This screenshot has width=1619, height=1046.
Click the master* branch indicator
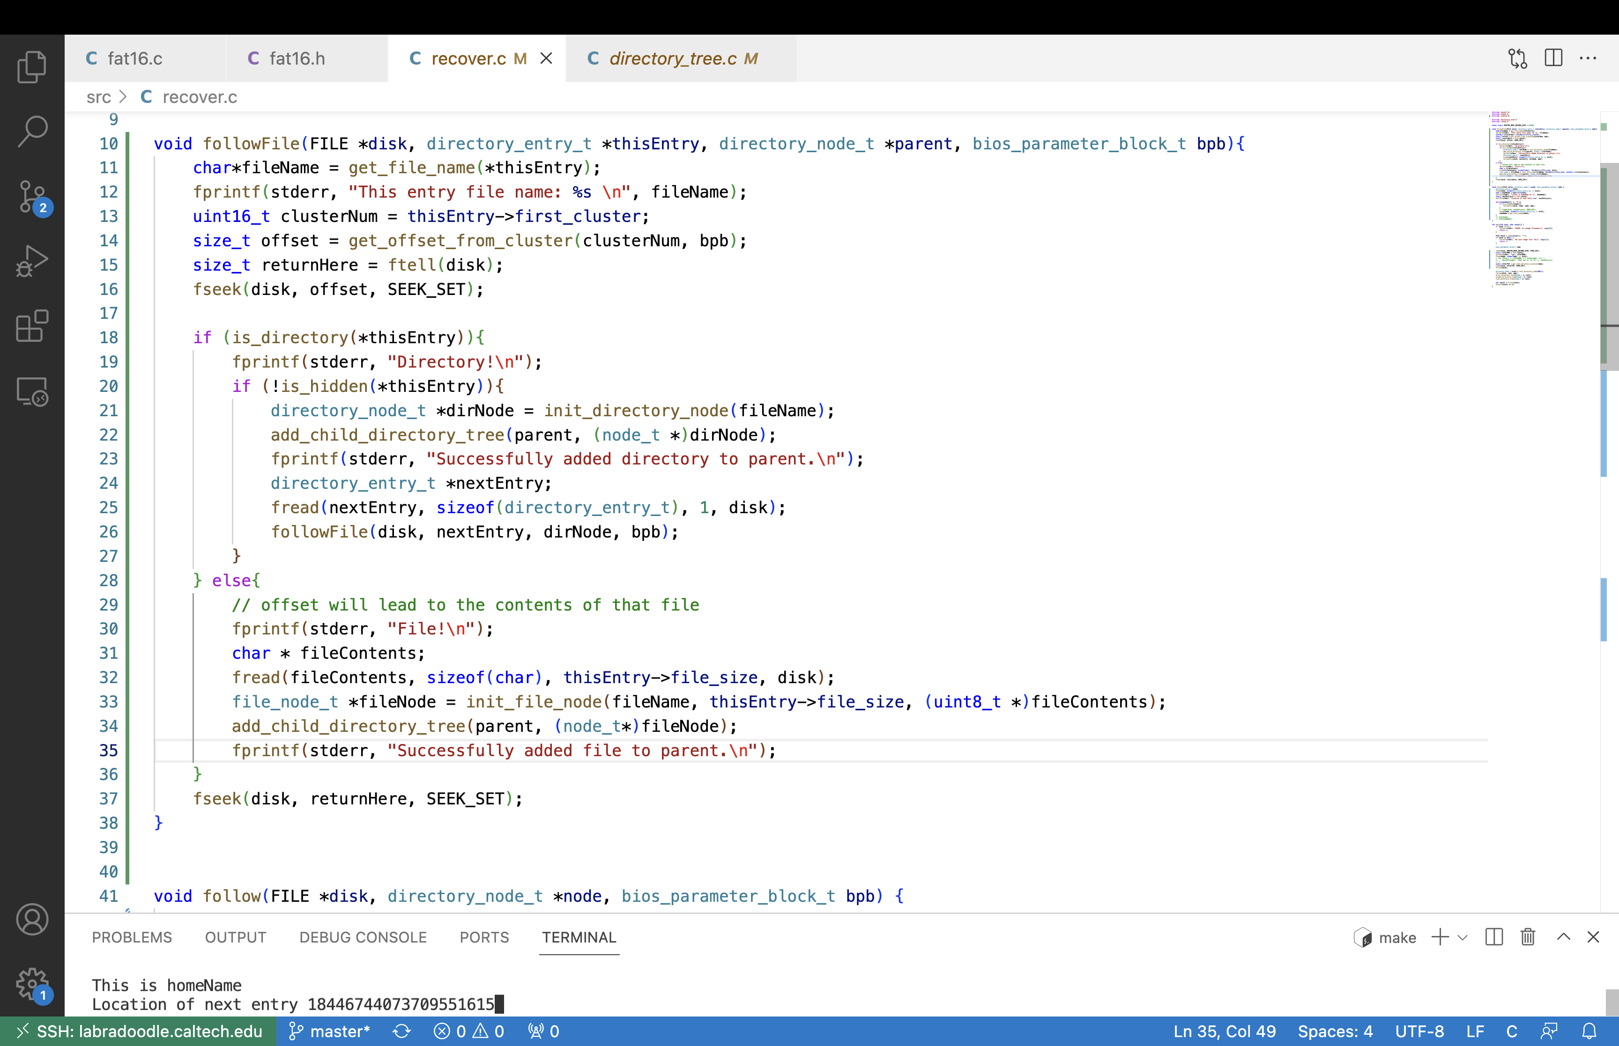(x=330, y=1031)
